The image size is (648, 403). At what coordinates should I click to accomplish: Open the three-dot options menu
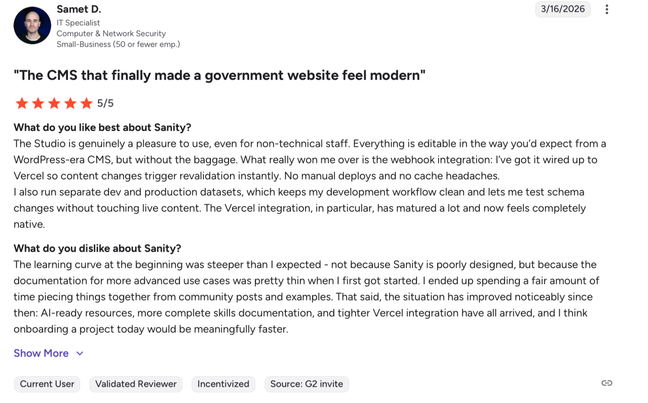click(x=607, y=9)
